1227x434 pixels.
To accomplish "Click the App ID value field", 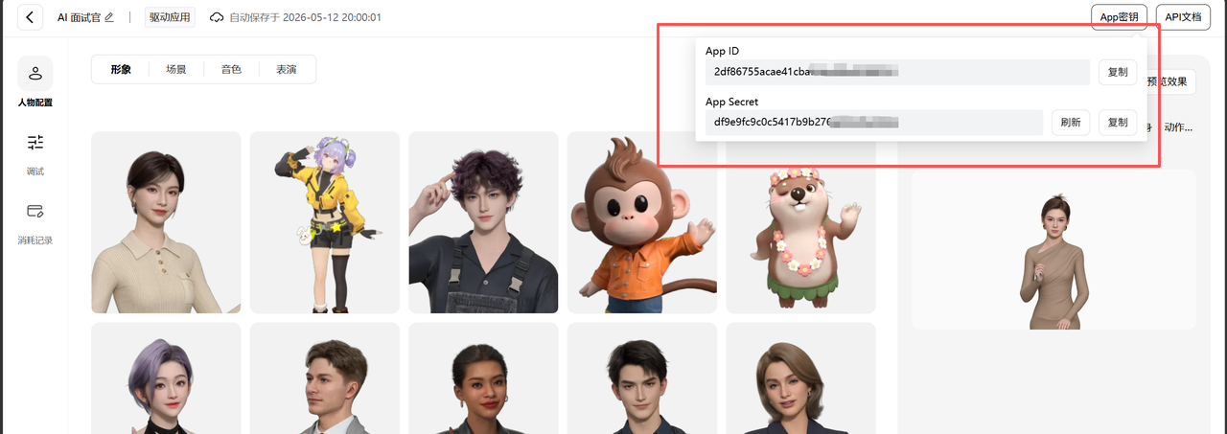I will pos(897,72).
